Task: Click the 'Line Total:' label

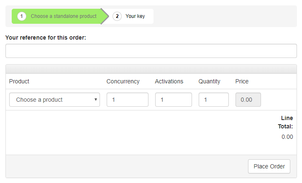Action: click(286, 122)
